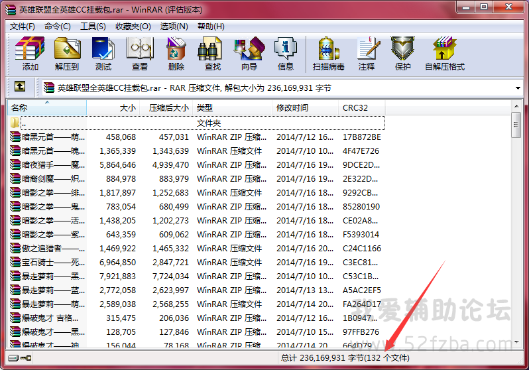Select the file with CRC 85280190

tap(197, 206)
